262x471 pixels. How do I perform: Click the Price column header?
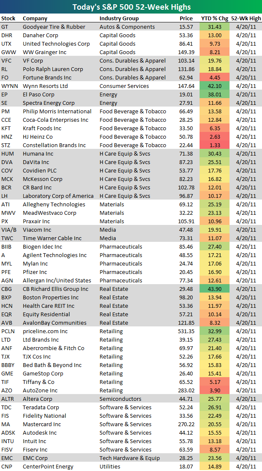[x=186, y=18]
